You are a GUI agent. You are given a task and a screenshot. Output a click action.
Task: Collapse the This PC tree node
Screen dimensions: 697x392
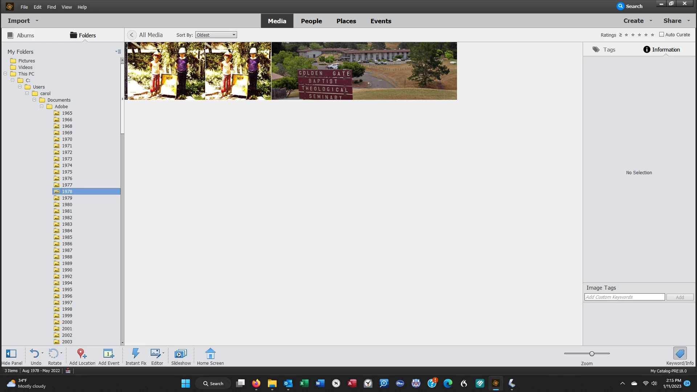5,74
